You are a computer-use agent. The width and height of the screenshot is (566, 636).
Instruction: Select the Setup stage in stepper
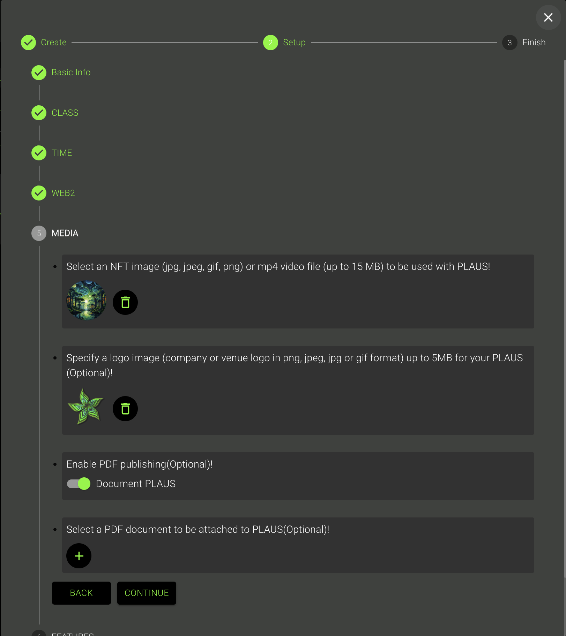(x=294, y=43)
